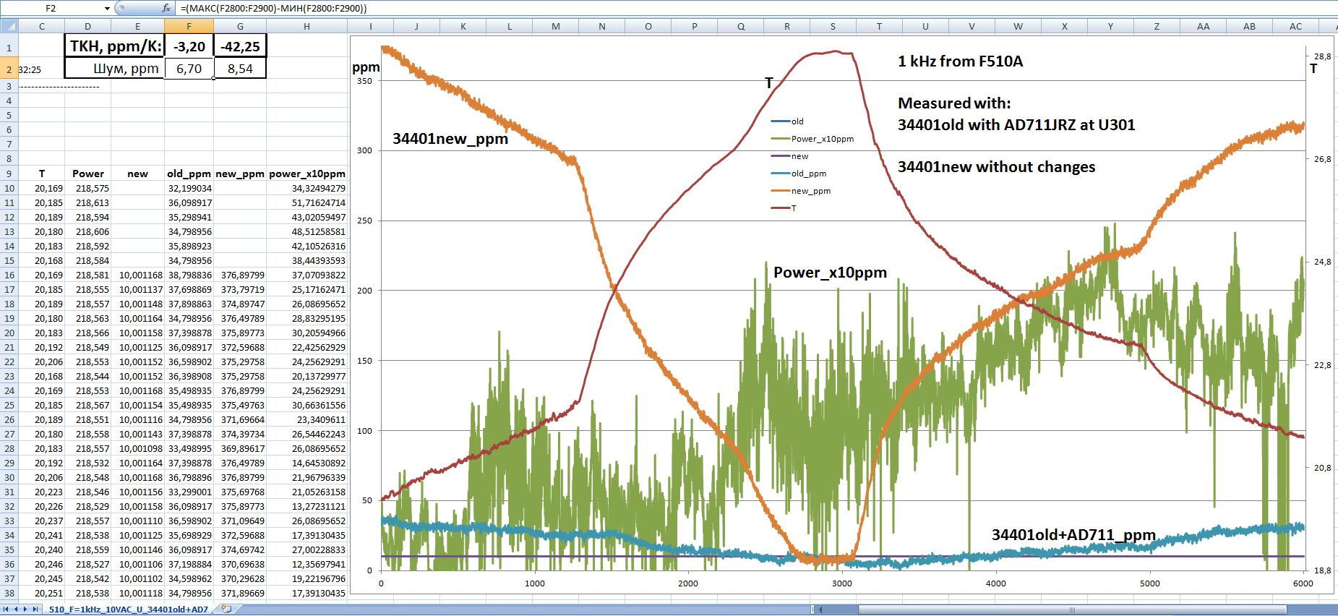Click the 'new' legend entry in chart

(x=789, y=156)
